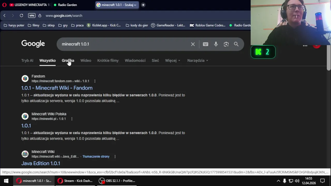Click the Fandom site favicon
The height and width of the screenshot is (186, 331).
coord(25,79)
